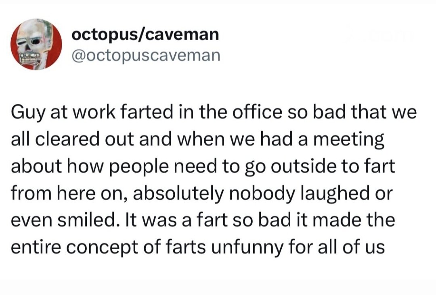Image resolution: width=436 pixels, height=295 pixels.
Task: Open the octopus/caveman display name
Action: pos(145,35)
